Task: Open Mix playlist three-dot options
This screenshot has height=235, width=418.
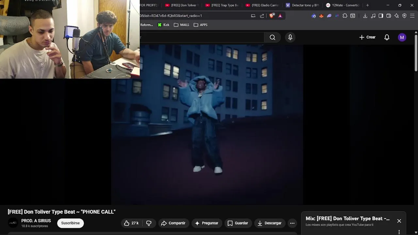Action: pos(399,232)
